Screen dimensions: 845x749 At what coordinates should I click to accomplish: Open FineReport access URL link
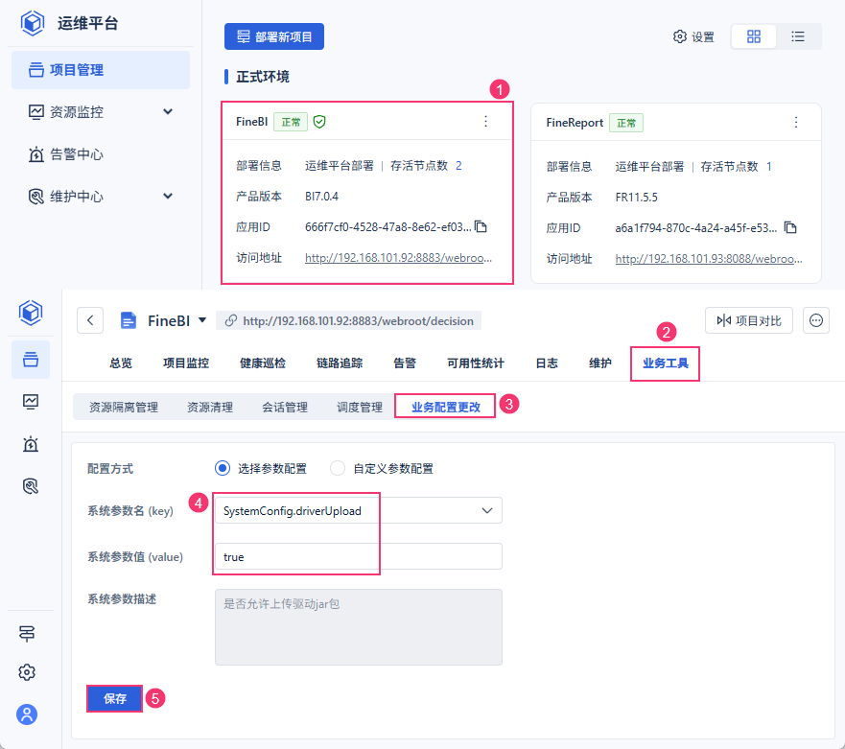coord(709,259)
